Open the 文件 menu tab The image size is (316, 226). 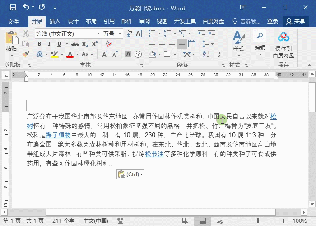coord(13,21)
